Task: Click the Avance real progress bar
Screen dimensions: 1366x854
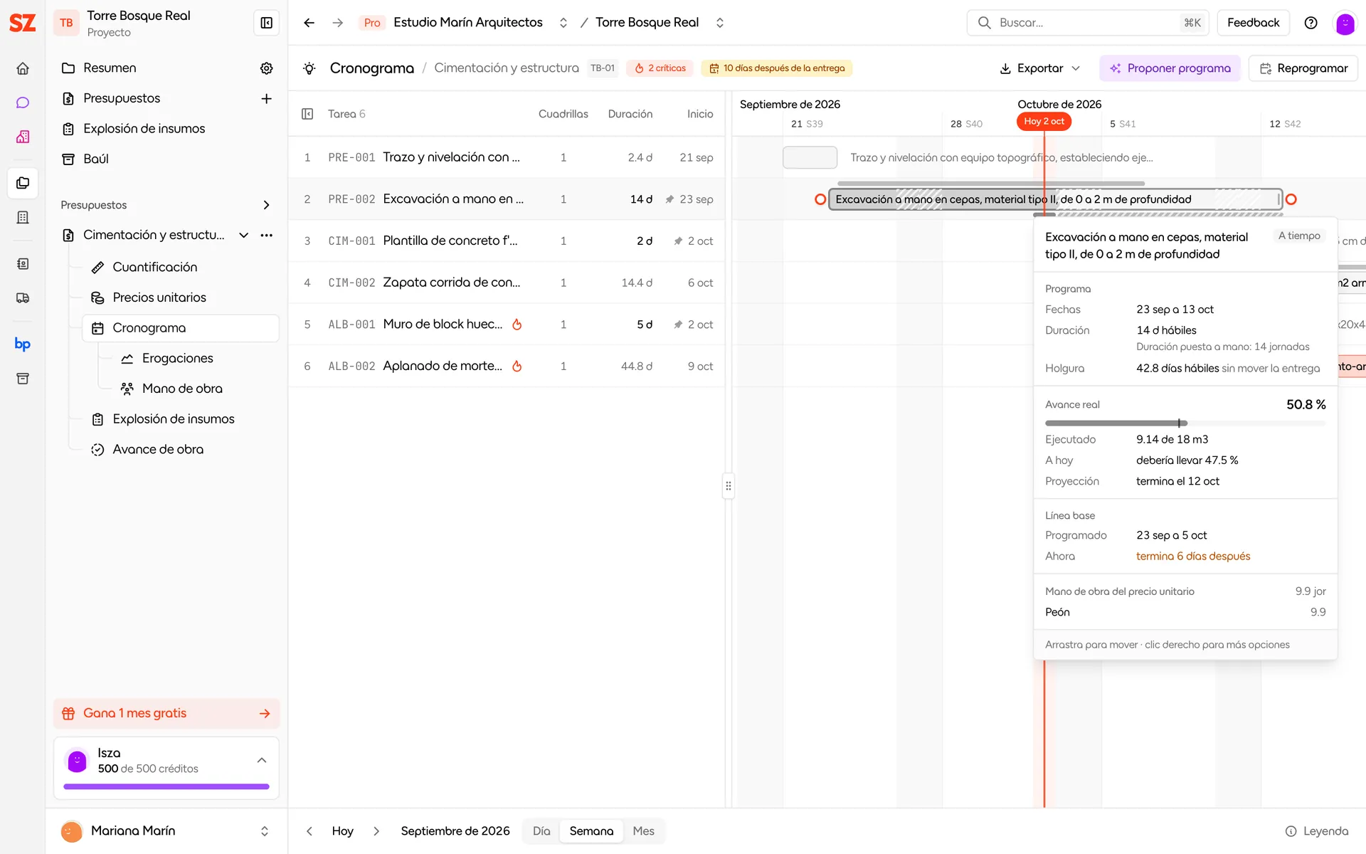Action: [x=1185, y=423]
